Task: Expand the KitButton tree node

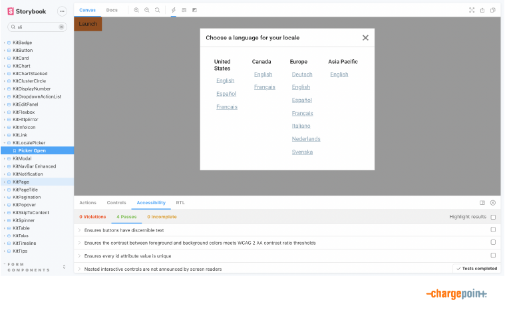Action: pos(5,51)
